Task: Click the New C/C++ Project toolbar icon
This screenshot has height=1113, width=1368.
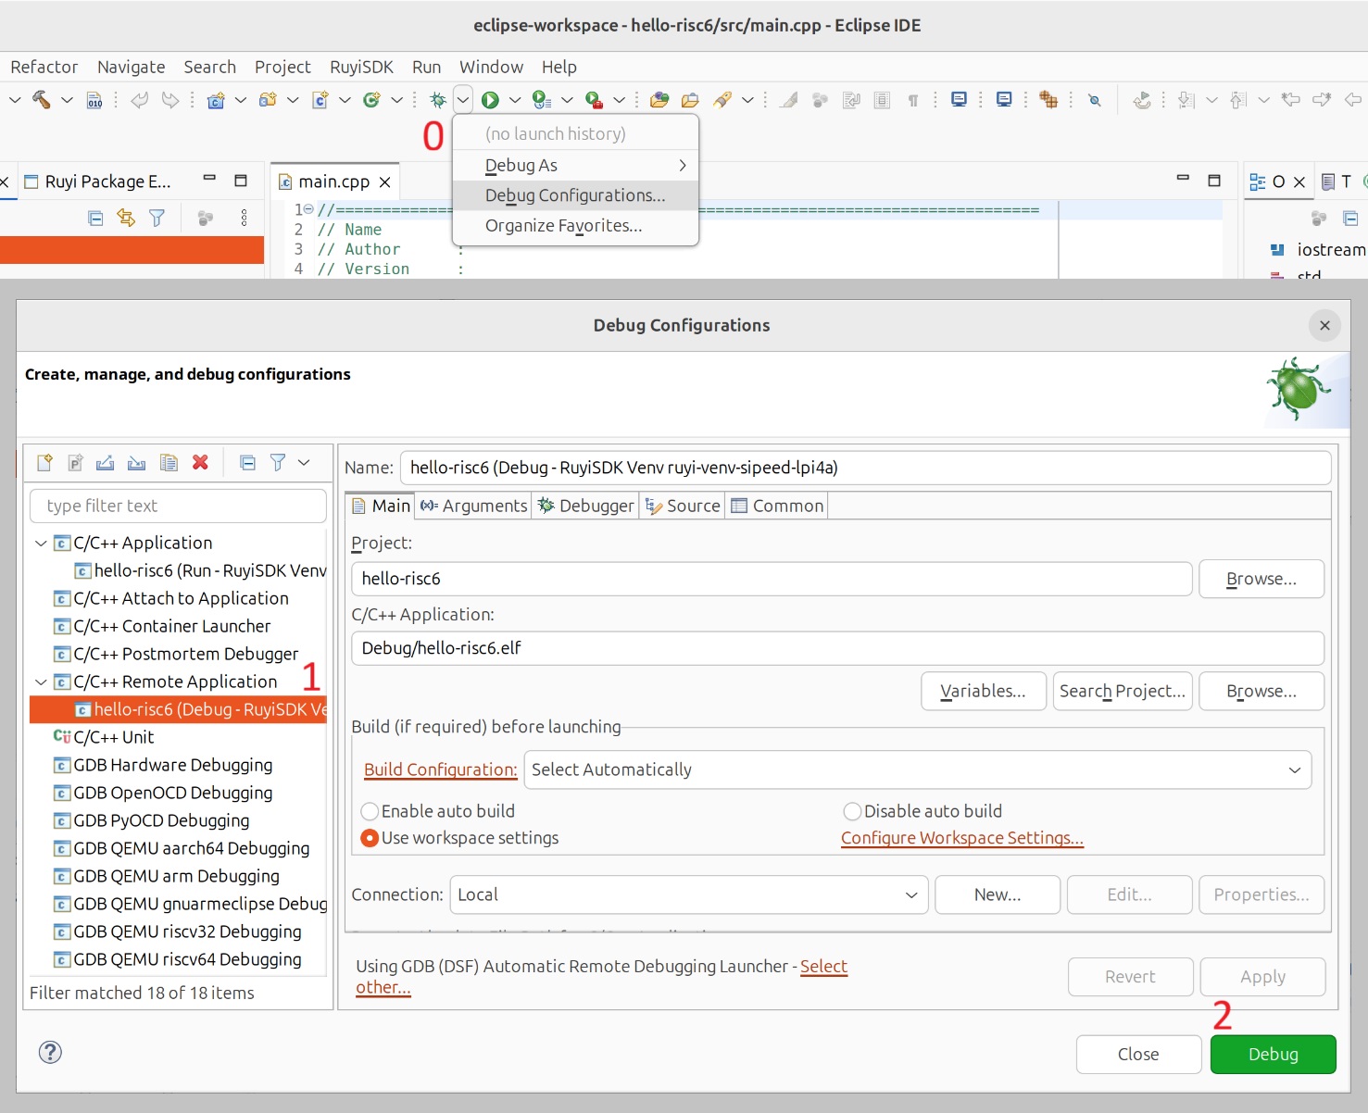Action: click(216, 100)
